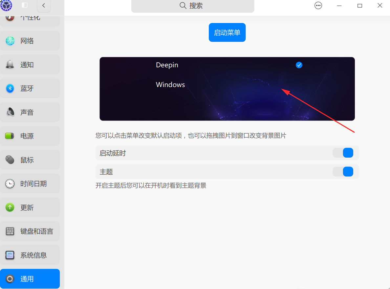Click the hint text starting 您可以点击菜单
The height and width of the screenshot is (289, 390).
pos(191,136)
